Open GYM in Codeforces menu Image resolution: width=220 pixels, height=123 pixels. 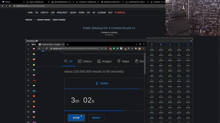click(53, 13)
